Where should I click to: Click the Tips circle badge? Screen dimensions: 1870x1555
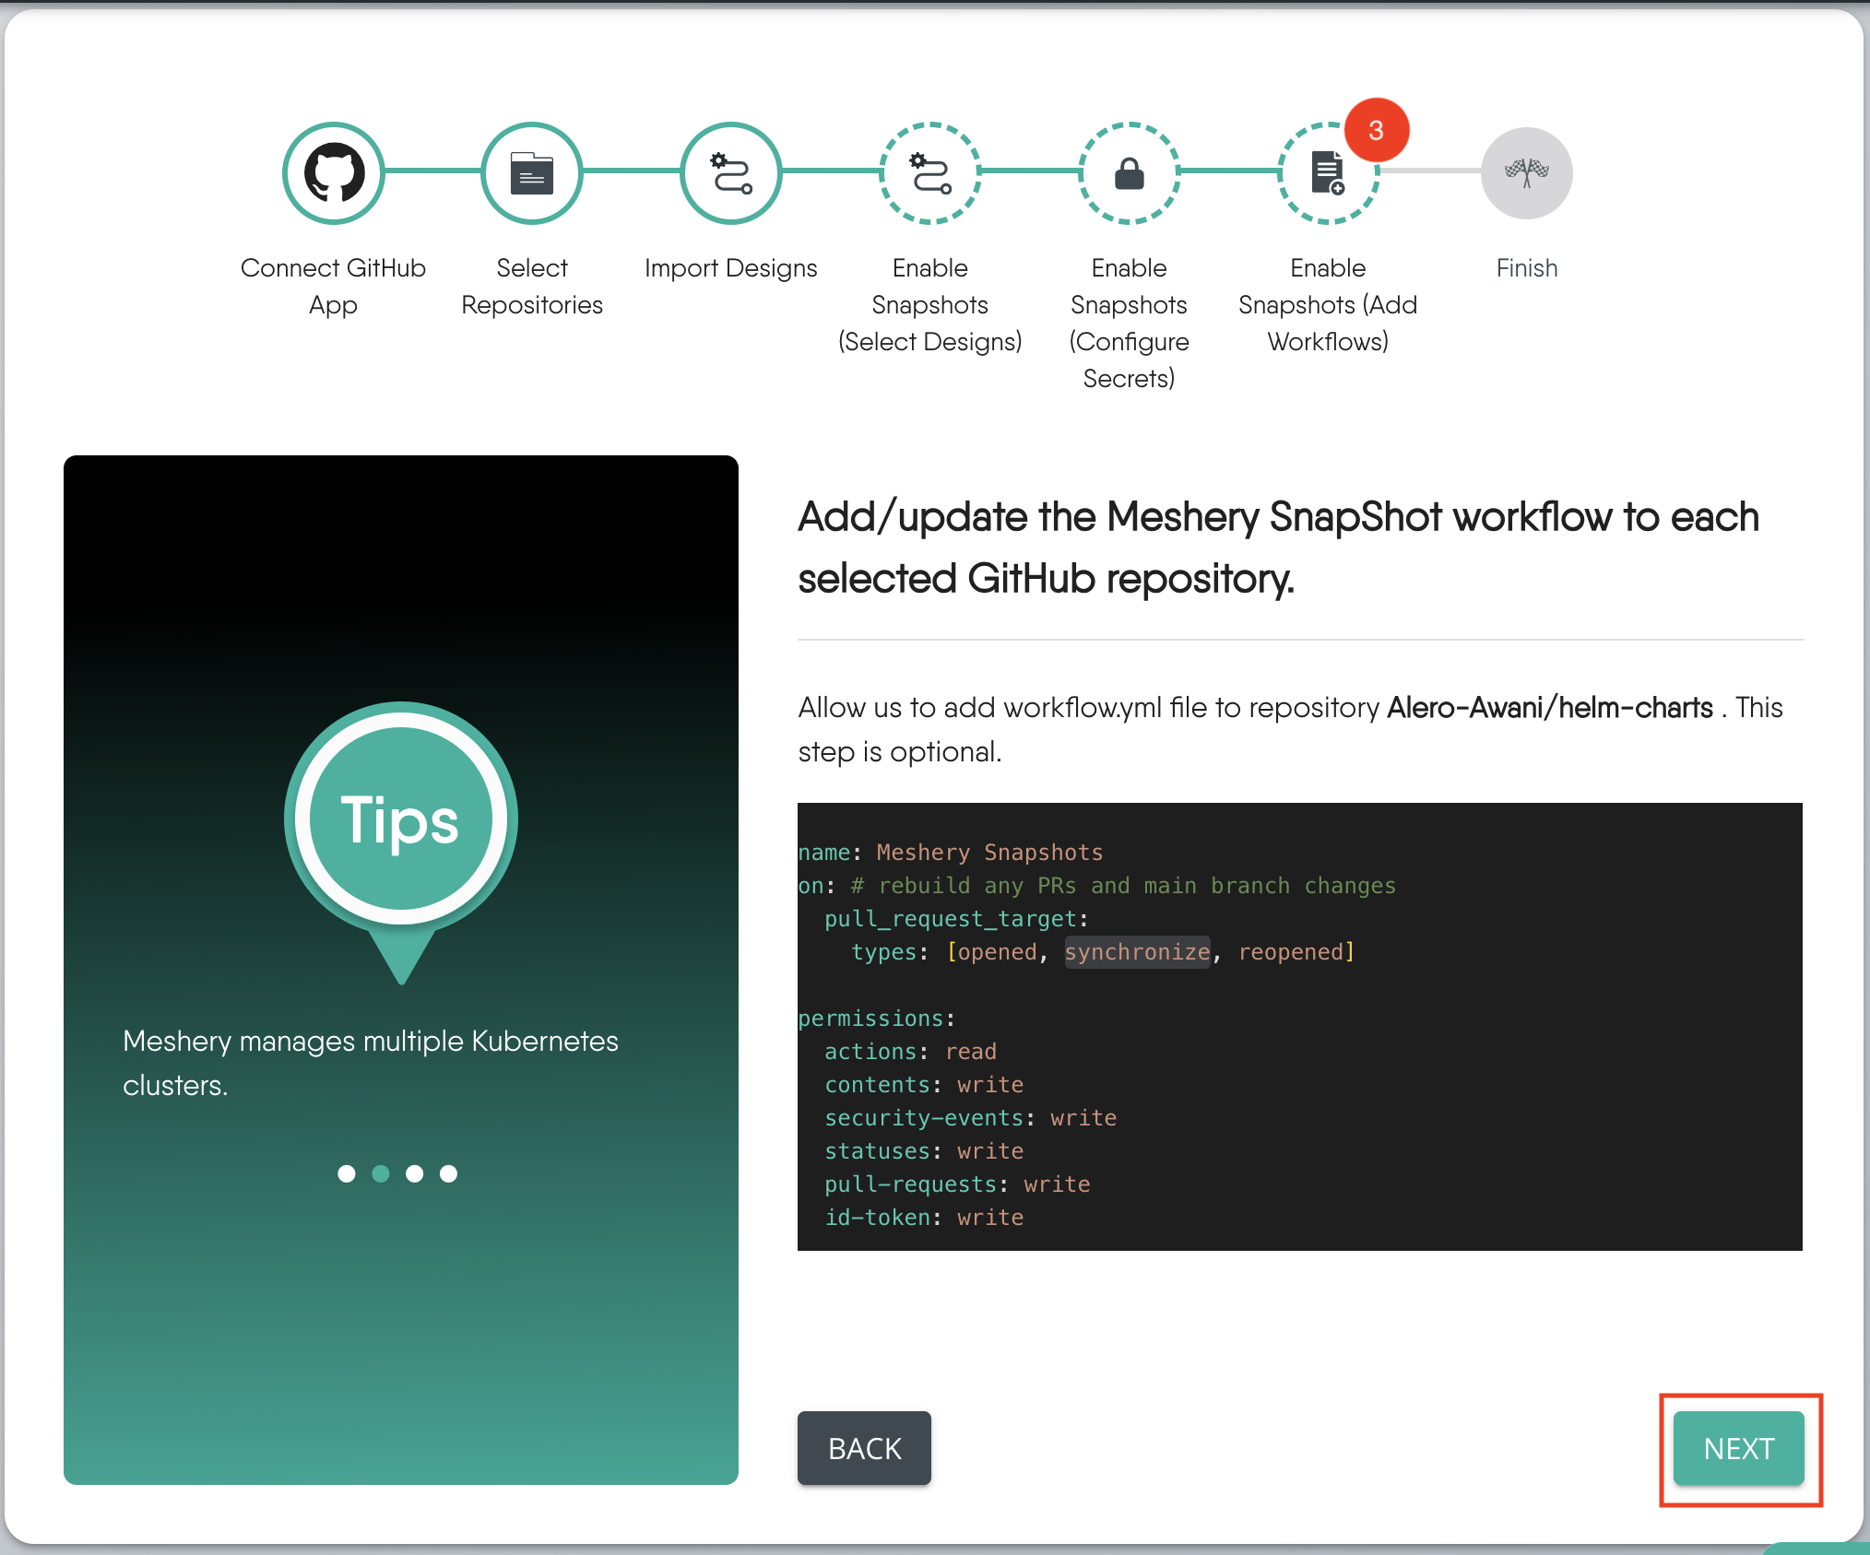(x=400, y=818)
